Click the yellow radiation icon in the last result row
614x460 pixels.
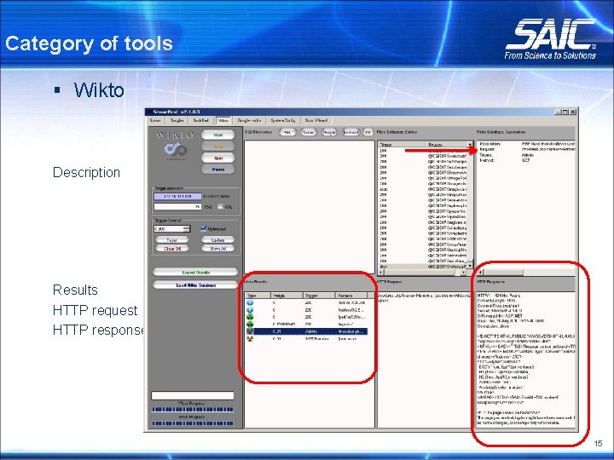click(x=250, y=338)
